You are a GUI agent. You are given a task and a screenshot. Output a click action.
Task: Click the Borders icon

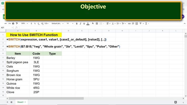[97, 24]
